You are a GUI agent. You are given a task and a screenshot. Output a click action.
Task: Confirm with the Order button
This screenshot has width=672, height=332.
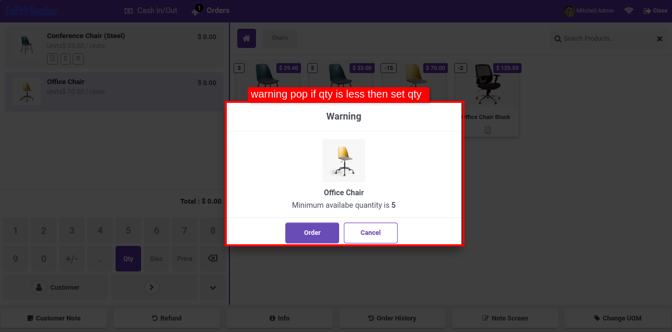click(x=312, y=233)
